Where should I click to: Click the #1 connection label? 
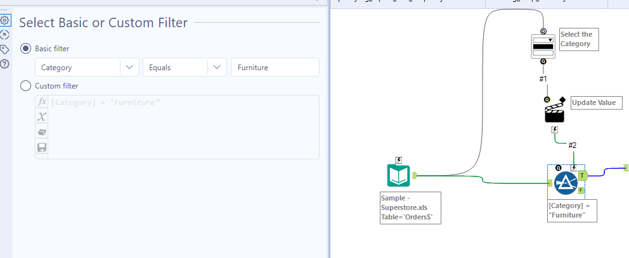point(543,79)
